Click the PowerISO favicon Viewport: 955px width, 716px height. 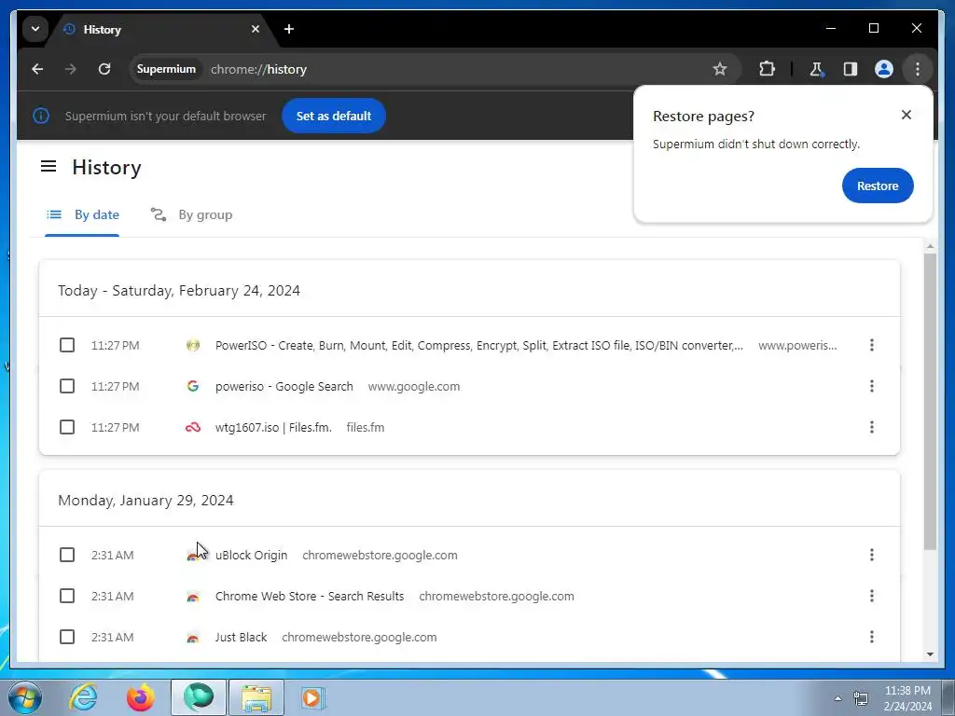[x=192, y=345]
